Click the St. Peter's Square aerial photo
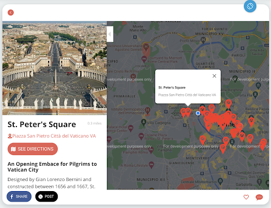Screen dimensions: 271x208 point(55,68)
